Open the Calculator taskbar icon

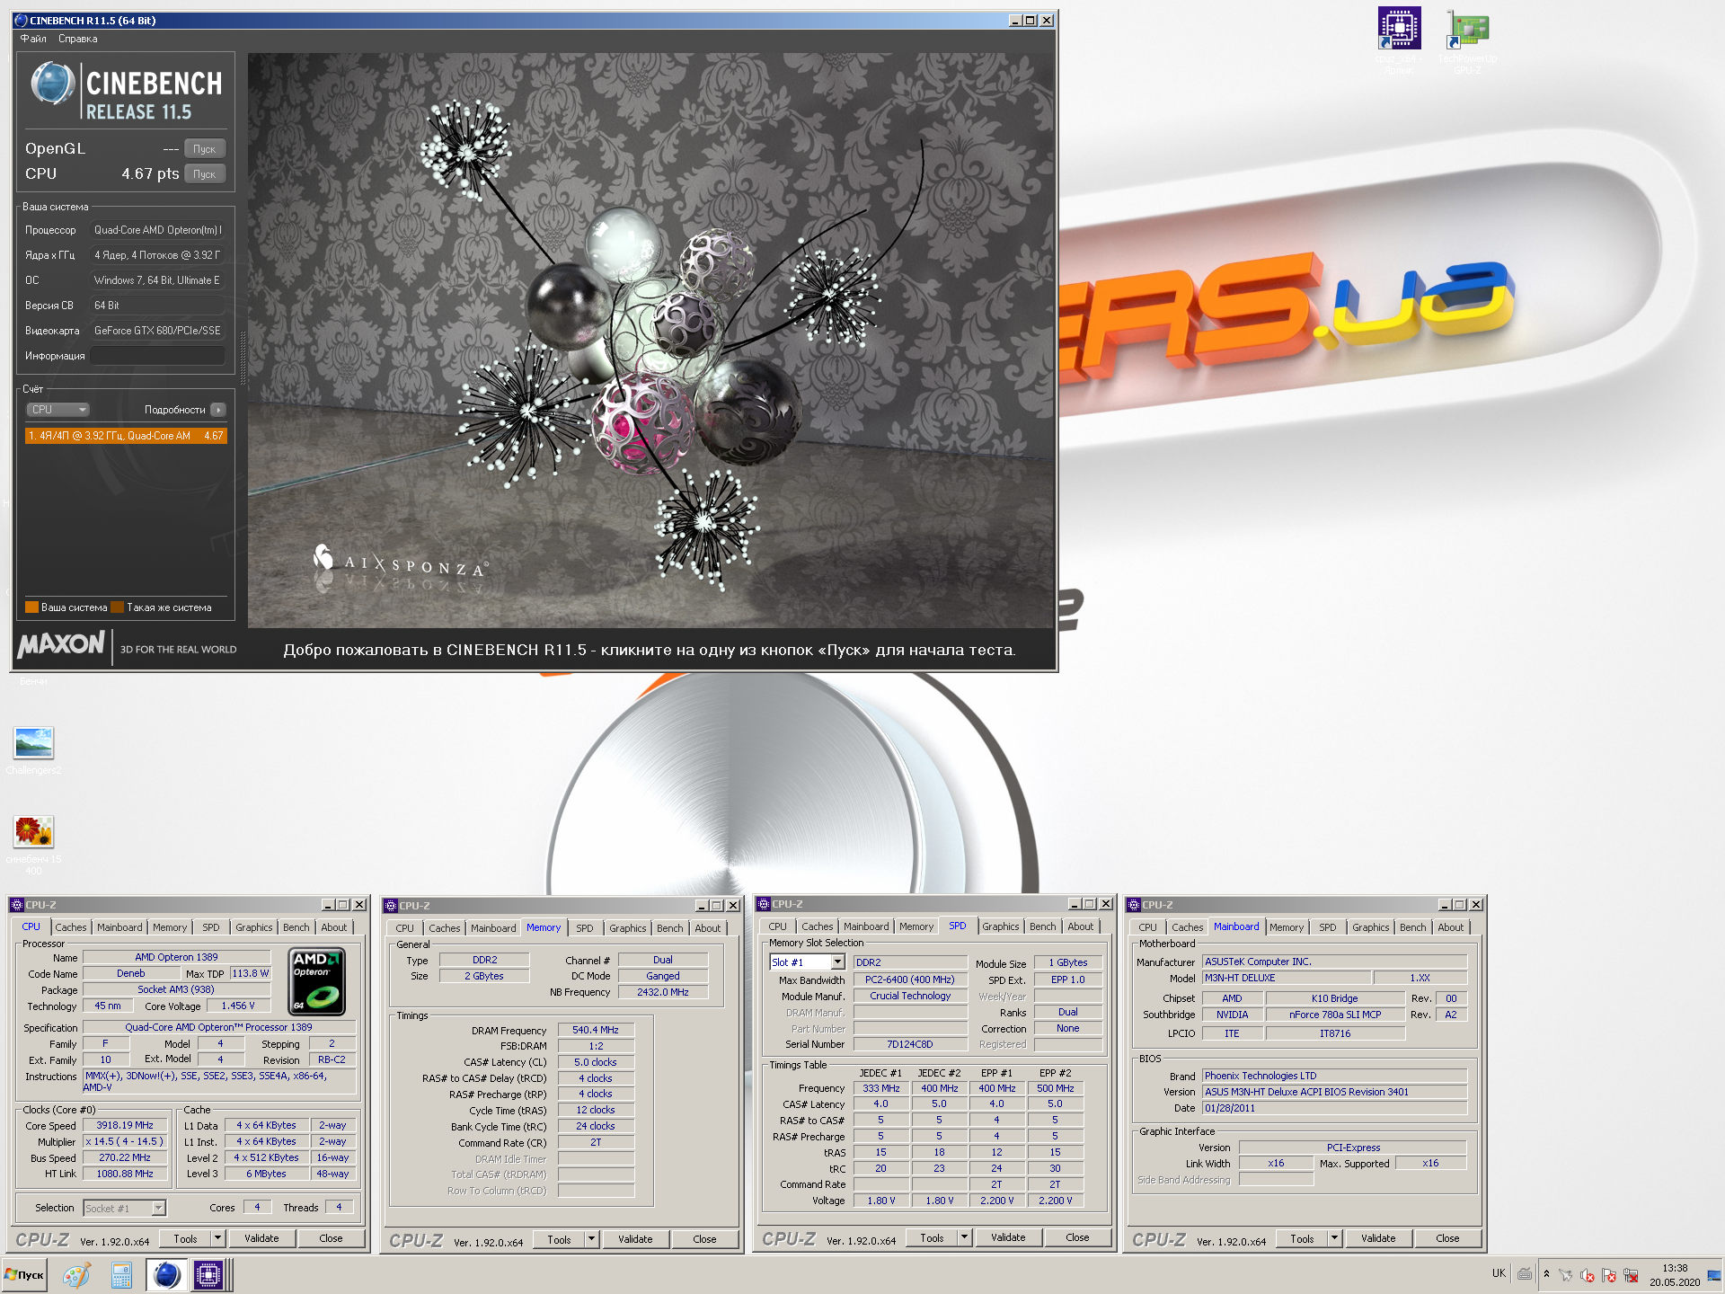[x=121, y=1275]
